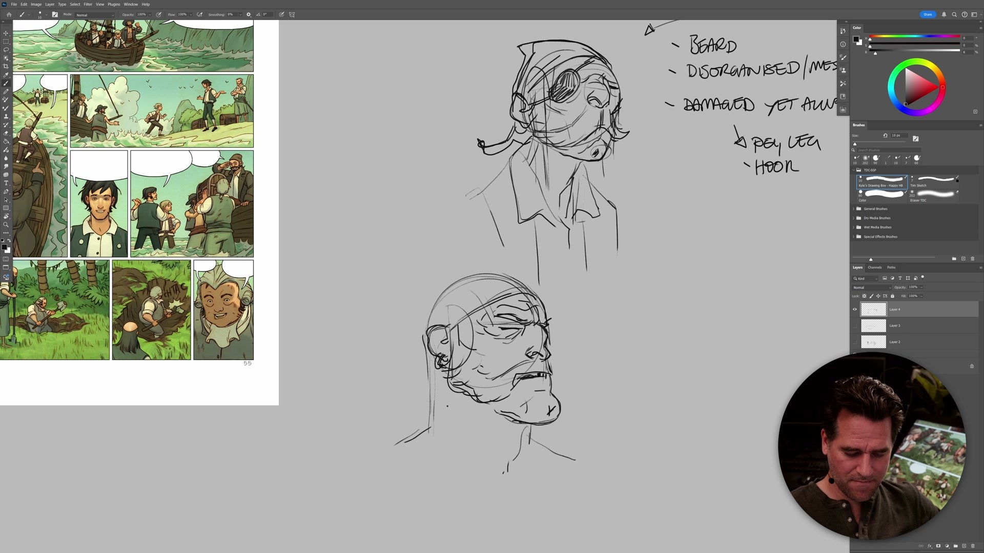Screen dimensions: 984x553
Task: Select the Lasso tool
Action: click(6, 50)
